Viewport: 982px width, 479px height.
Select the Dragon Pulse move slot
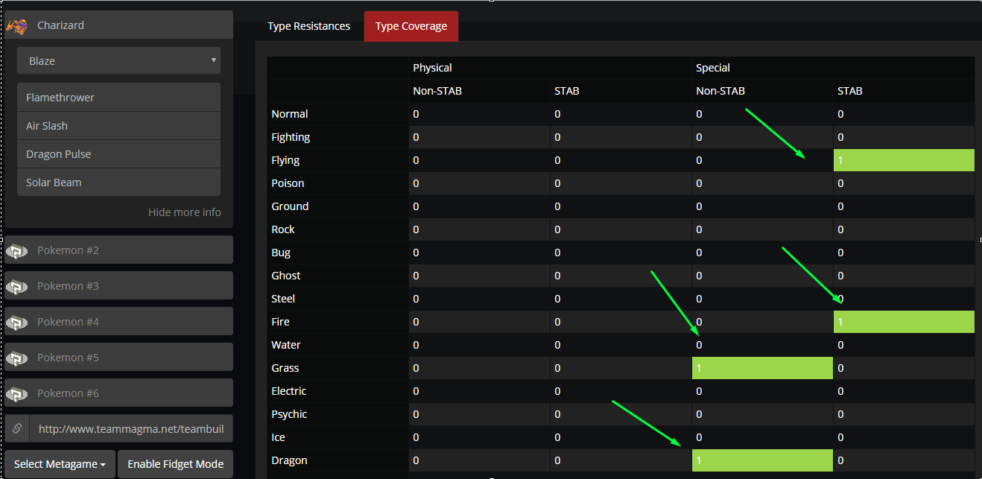click(118, 154)
